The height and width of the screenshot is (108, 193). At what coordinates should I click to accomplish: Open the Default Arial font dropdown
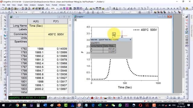(x=31, y=12)
